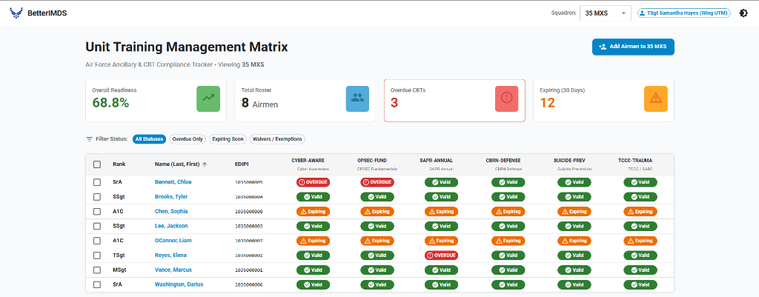Check the box for Chen, Sophia
The width and height of the screenshot is (759, 297).
(x=97, y=211)
